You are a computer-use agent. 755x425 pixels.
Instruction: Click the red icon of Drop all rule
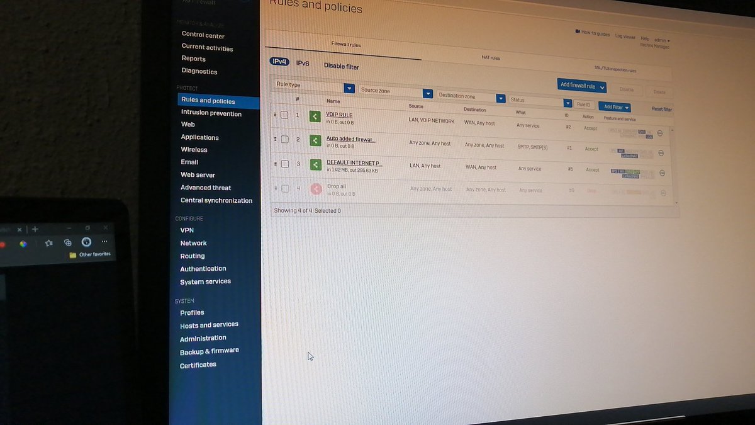click(x=316, y=188)
